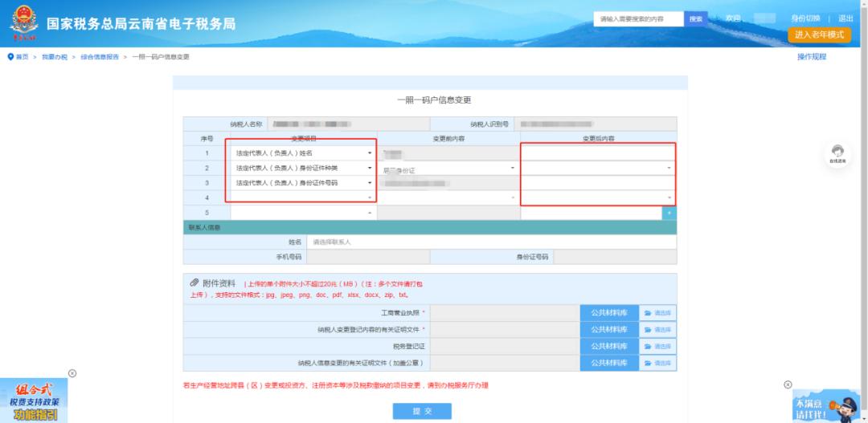
Task: Click the 手机号码 field
Action: point(368,257)
